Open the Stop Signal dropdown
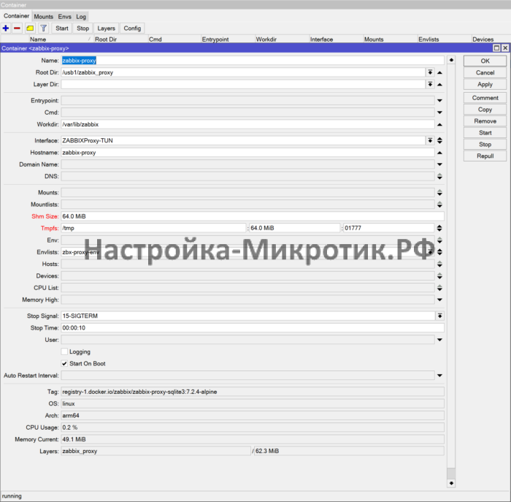This screenshot has width=511, height=502. [439, 316]
